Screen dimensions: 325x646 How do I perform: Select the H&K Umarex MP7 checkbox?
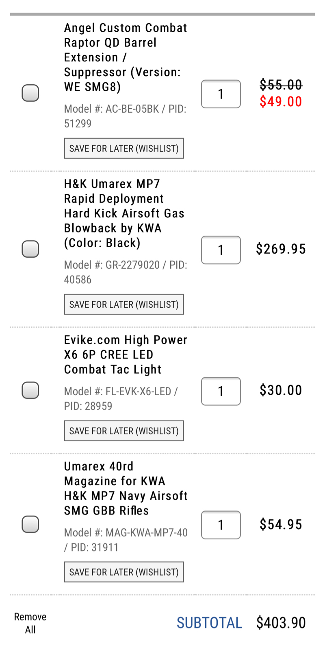click(30, 249)
